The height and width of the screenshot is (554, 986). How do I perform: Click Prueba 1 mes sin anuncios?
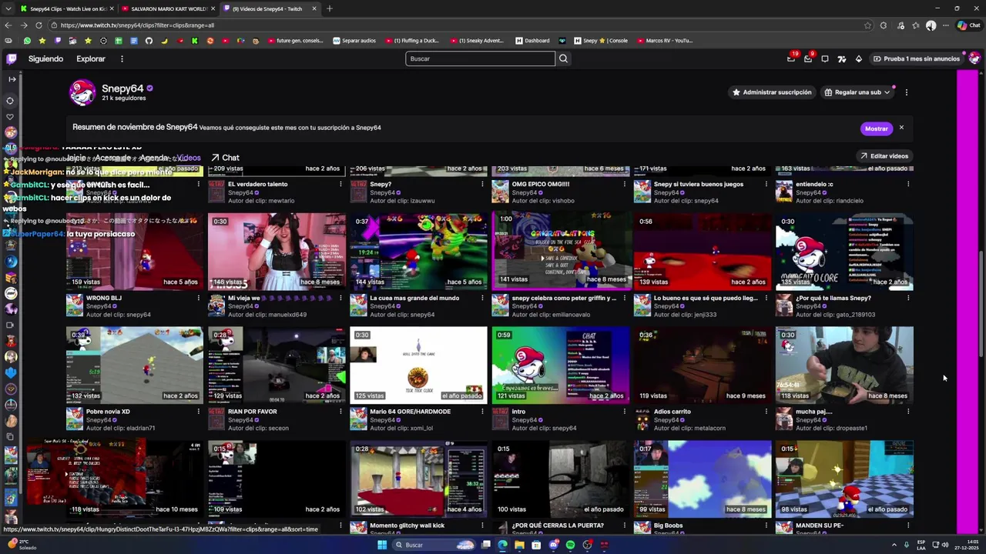(x=917, y=58)
